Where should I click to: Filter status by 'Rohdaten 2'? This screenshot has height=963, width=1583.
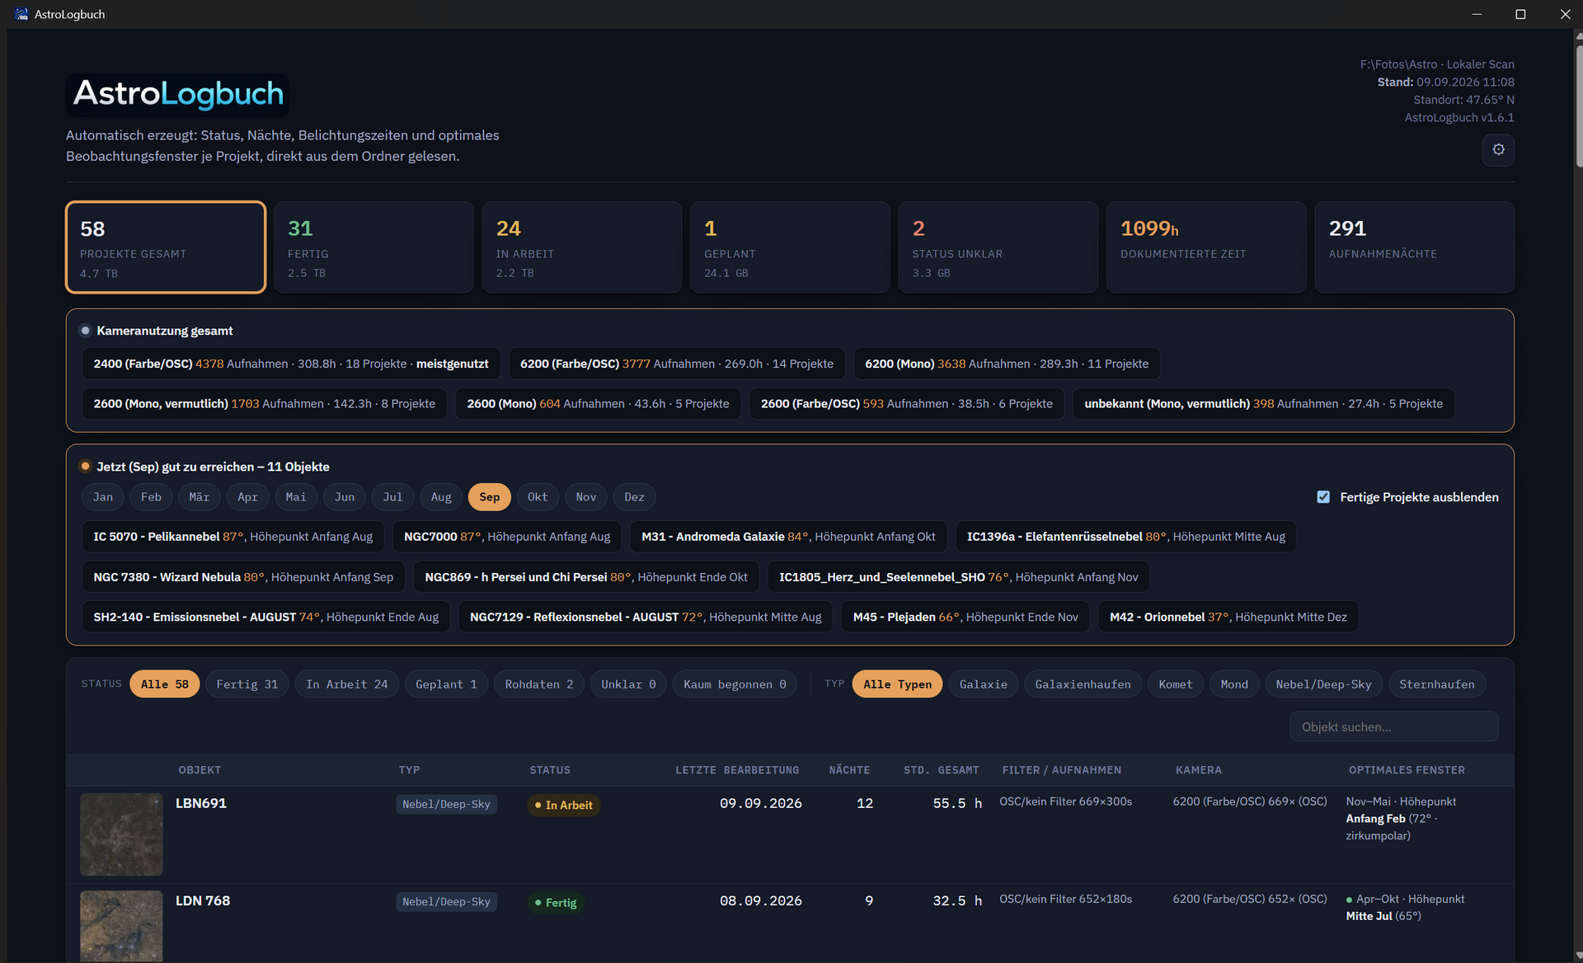[539, 684]
